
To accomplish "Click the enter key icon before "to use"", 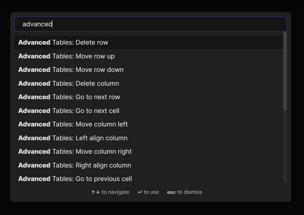I will (139, 192).
